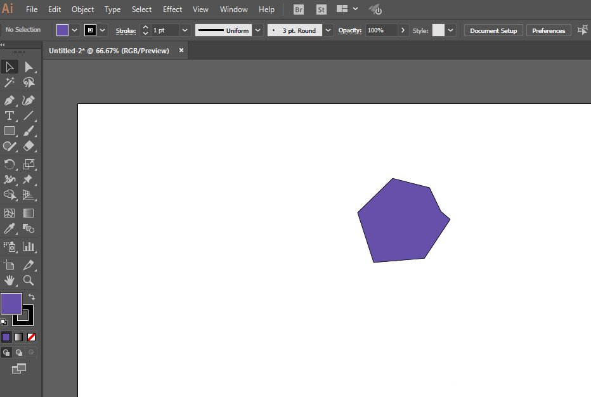Click the Document Setup button
This screenshot has width=591, height=397.
coord(493,30)
